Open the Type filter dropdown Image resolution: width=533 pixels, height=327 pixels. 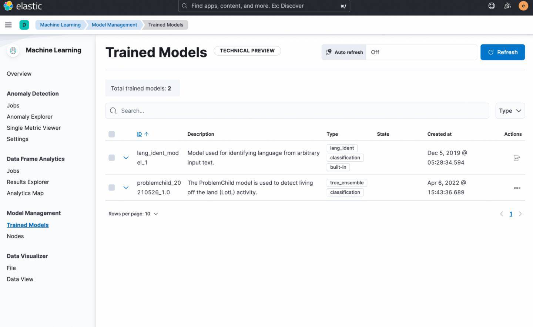[510, 110]
